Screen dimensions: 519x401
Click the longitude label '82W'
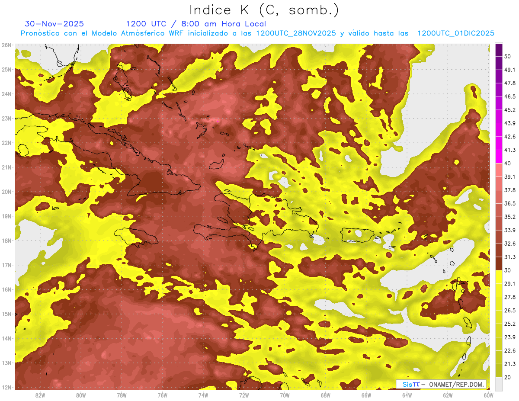pyautogui.click(x=40, y=395)
